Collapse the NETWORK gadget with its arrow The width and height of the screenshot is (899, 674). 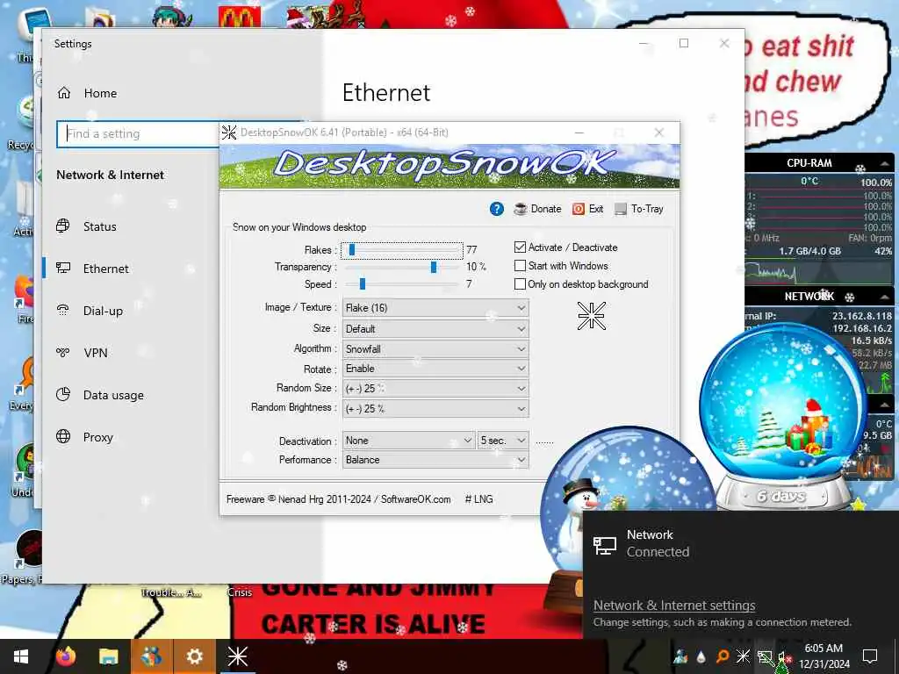point(885,297)
